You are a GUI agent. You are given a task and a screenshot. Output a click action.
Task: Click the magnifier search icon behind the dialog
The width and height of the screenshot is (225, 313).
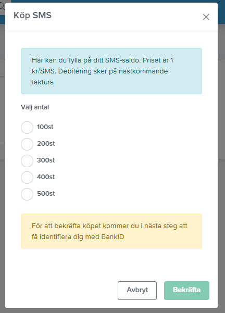coord(2,7)
